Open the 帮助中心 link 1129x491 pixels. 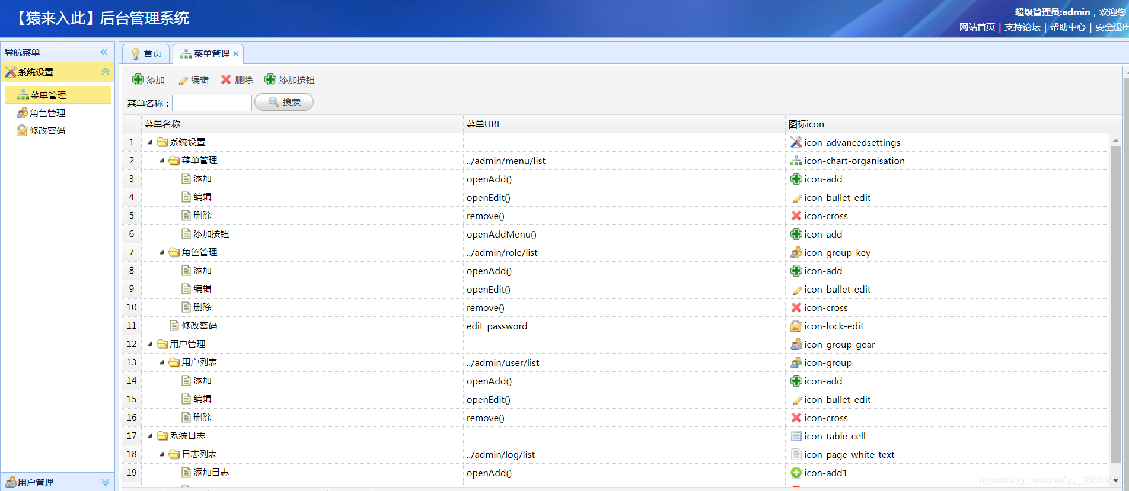[x=1068, y=27]
